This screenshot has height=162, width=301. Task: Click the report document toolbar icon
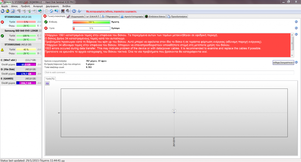(47, 11)
